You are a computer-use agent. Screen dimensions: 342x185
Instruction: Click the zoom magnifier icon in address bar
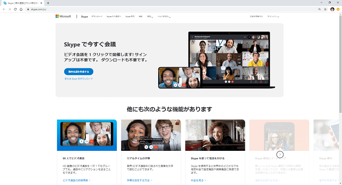(x=319, y=9)
